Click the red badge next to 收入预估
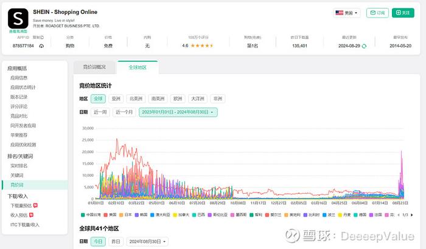 tap(31, 215)
